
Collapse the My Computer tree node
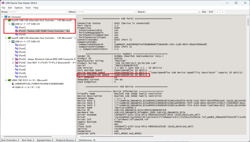click(x=2, y=17)
